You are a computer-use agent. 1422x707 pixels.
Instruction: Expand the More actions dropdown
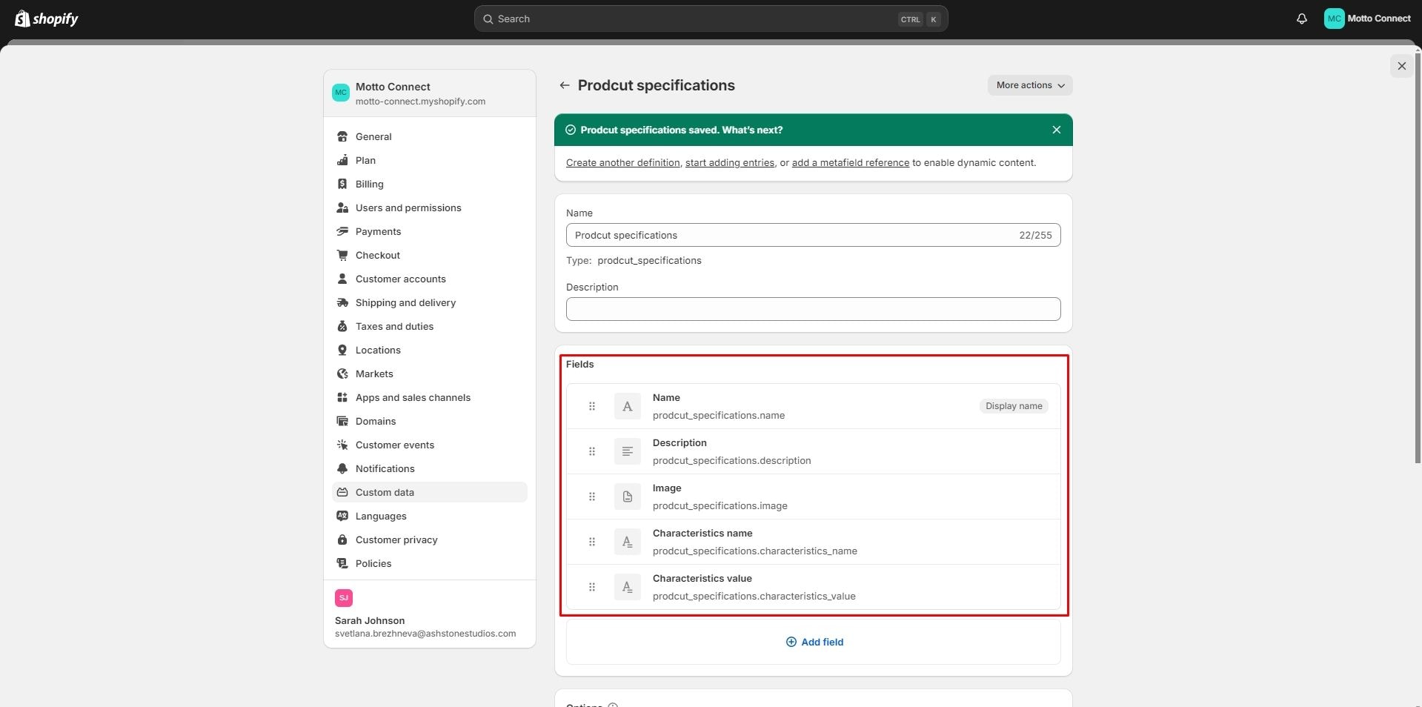tap(1029, 85)
